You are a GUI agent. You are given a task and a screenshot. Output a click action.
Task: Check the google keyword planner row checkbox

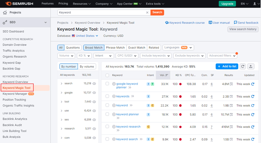107,84
